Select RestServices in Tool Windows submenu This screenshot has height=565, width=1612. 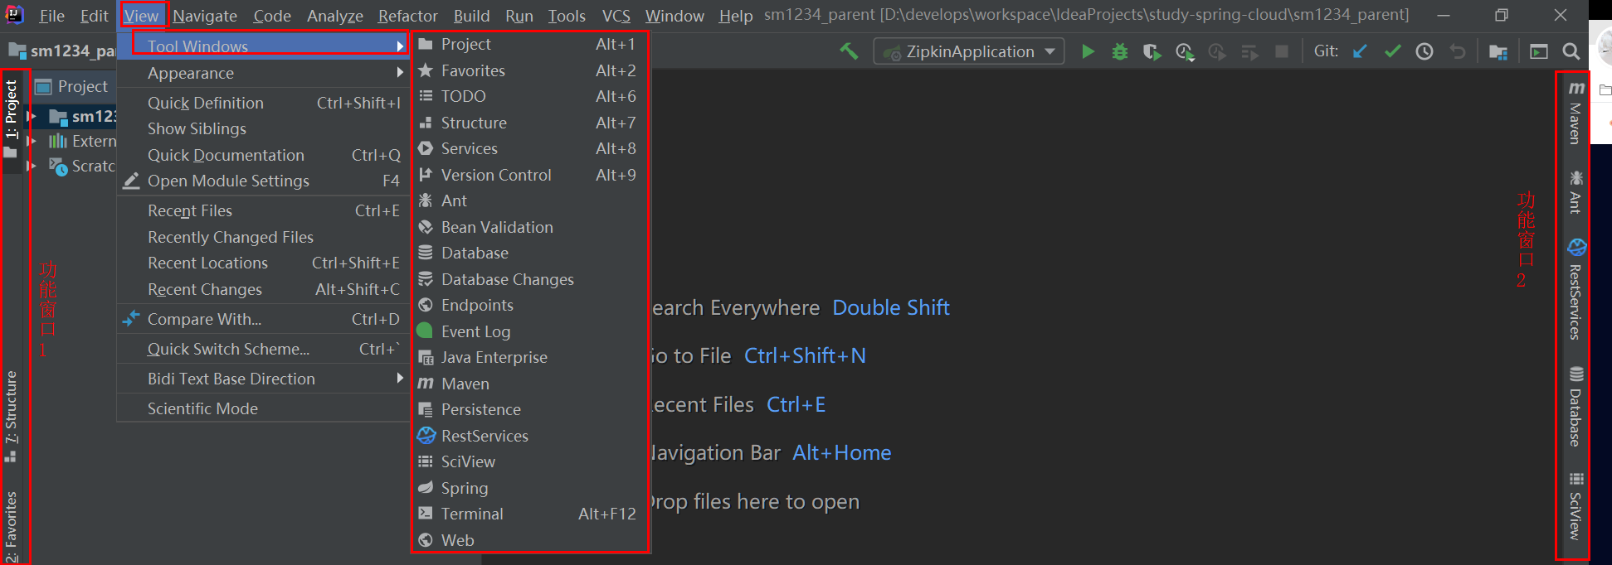(529, 436)
